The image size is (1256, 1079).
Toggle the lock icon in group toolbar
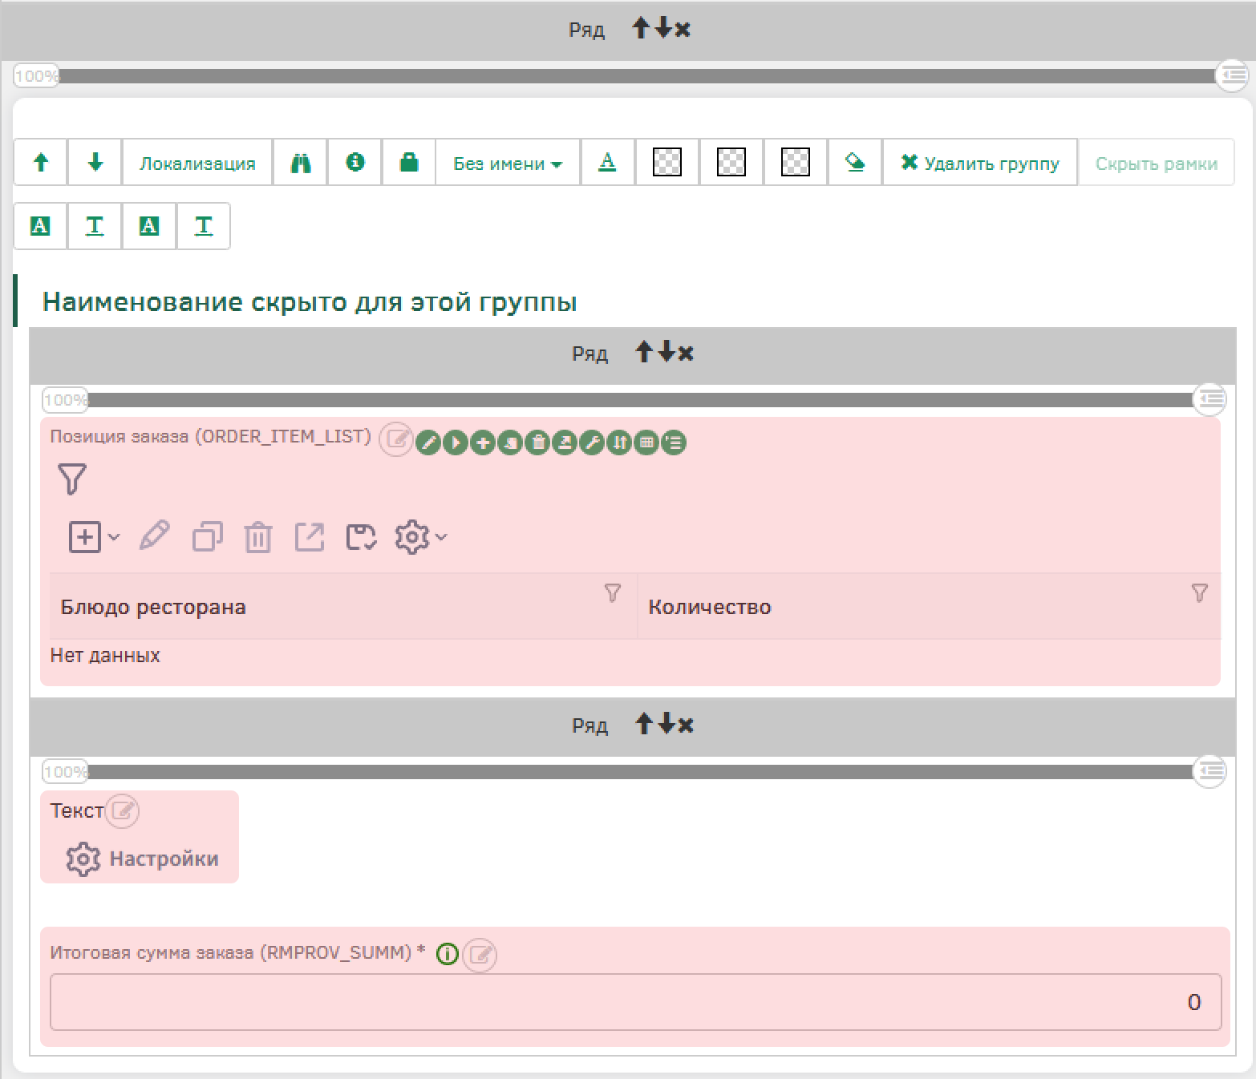point(409,163)
